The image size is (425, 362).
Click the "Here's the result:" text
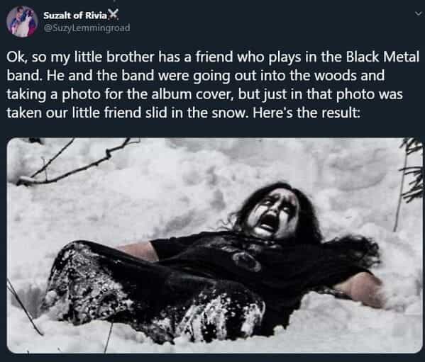coord(307,113)
